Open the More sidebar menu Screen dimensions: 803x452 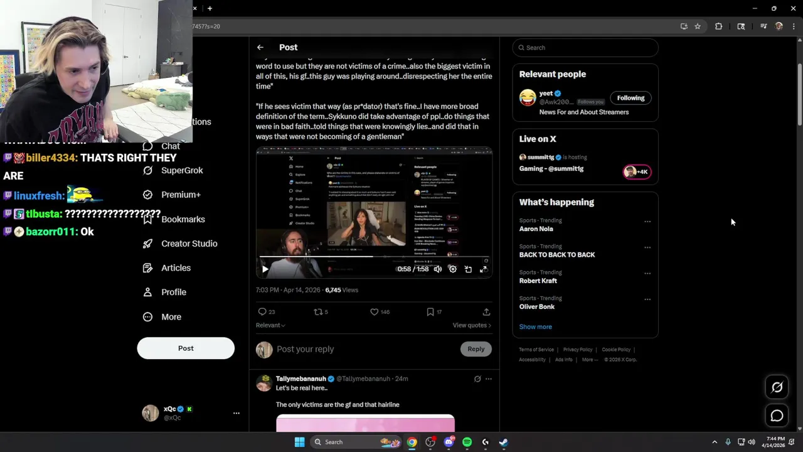(162, 317)
